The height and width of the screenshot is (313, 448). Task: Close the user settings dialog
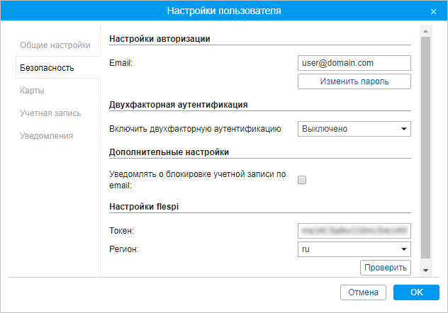click(433, 11)
